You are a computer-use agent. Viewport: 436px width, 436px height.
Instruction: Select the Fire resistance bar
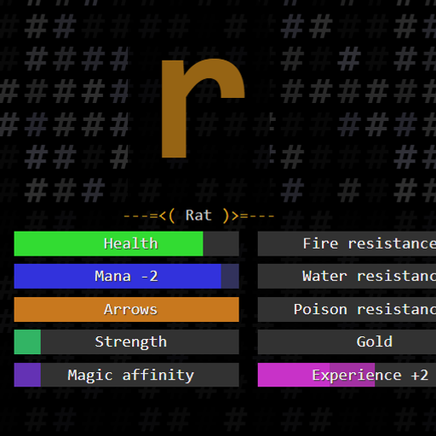[x=347, y=244]
